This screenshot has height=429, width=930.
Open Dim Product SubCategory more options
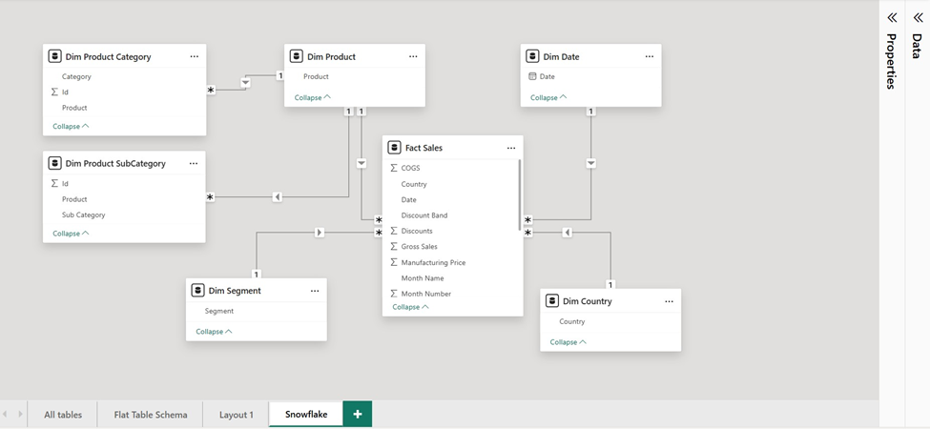194,163
